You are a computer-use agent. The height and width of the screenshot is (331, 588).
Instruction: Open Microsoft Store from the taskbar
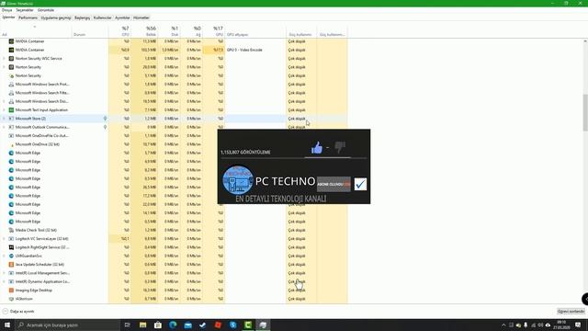(x=158, y=325)
